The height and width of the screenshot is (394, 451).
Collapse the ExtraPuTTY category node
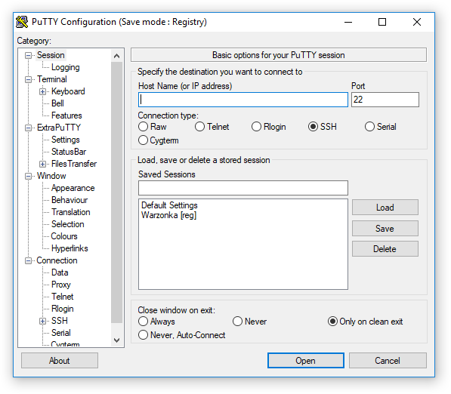click(28, 128)
